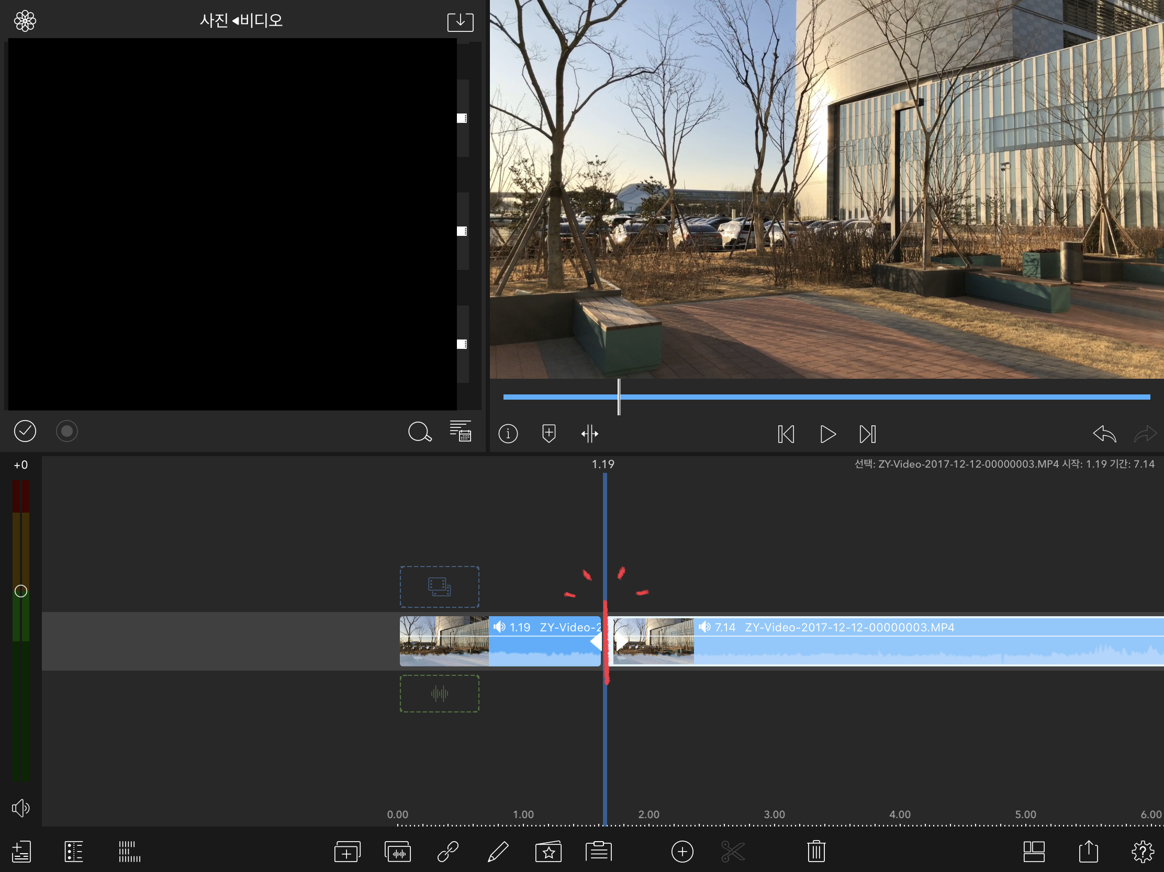Add a marker at playhead
The image size is (1164, 872).
tap(549, 434)
